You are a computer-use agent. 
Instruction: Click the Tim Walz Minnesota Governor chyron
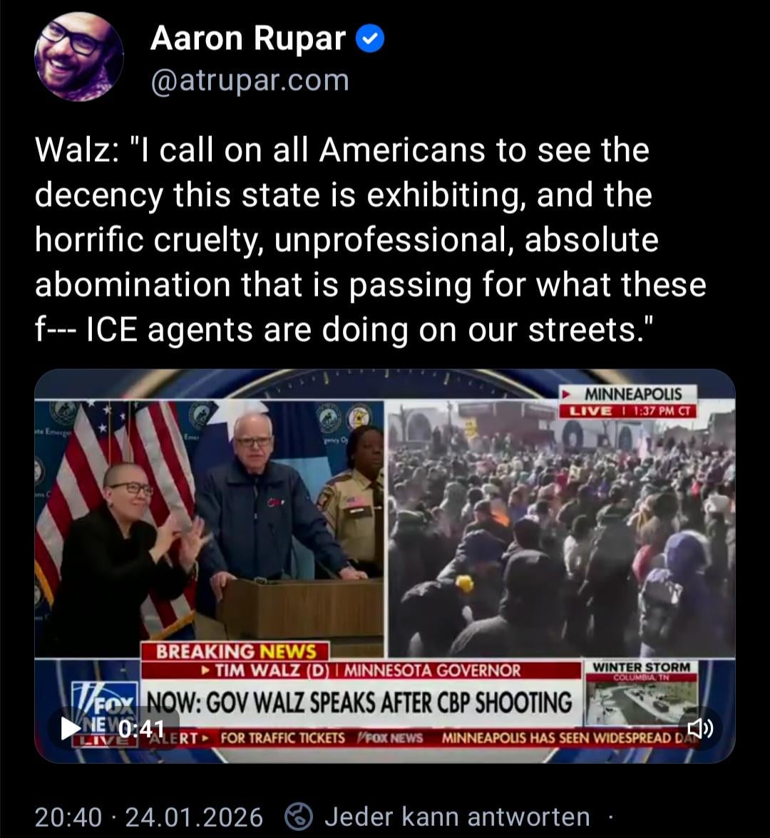point(361,670)
